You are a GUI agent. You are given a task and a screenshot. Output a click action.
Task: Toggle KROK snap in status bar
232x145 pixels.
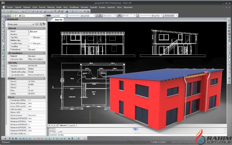(174, 142)
